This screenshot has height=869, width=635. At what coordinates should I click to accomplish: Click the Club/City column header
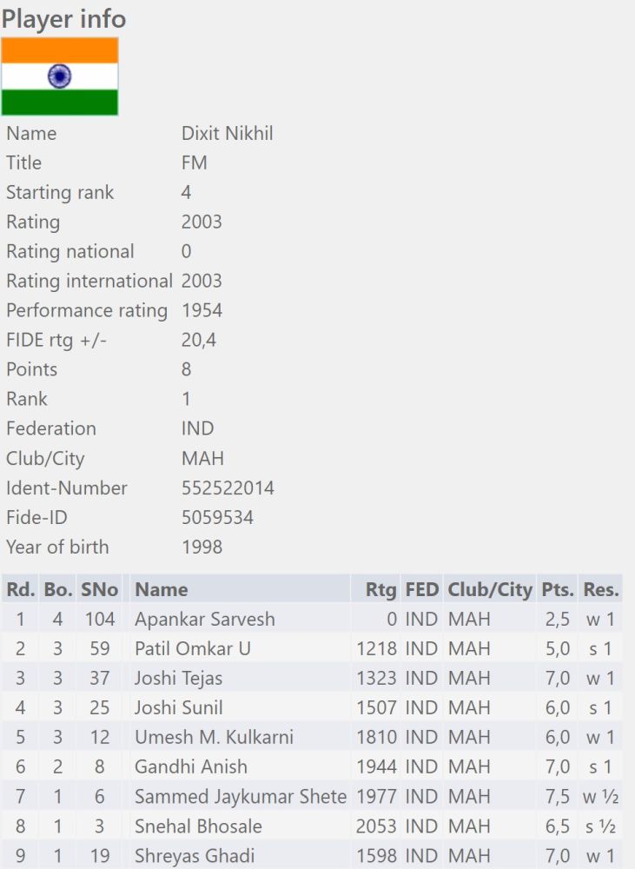(489, 589)
